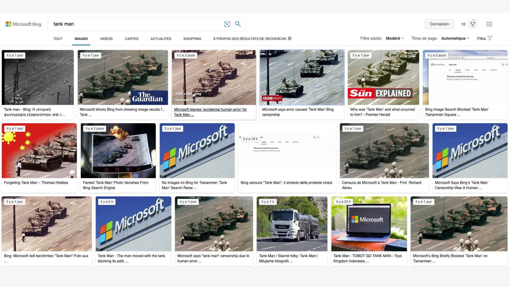This screenshot has width=510, height=287.
Task: Switch to the TOUT tab
Action: (58, 39)
